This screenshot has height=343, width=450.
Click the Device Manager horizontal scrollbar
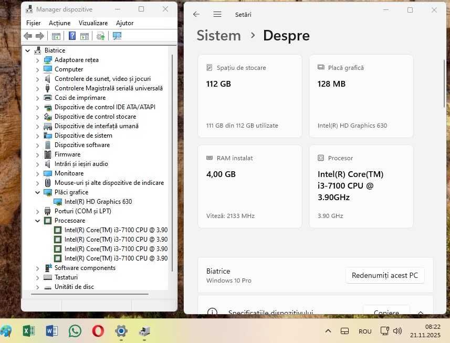coord(90,294)
